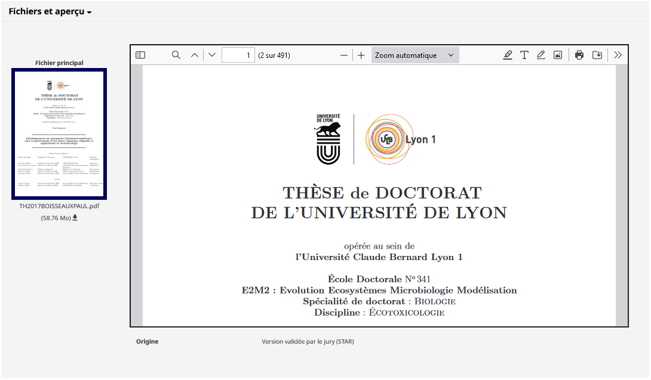Save the PDF with the download icon
The height and width of the screenshot is (380, 651).
(597, 55)
